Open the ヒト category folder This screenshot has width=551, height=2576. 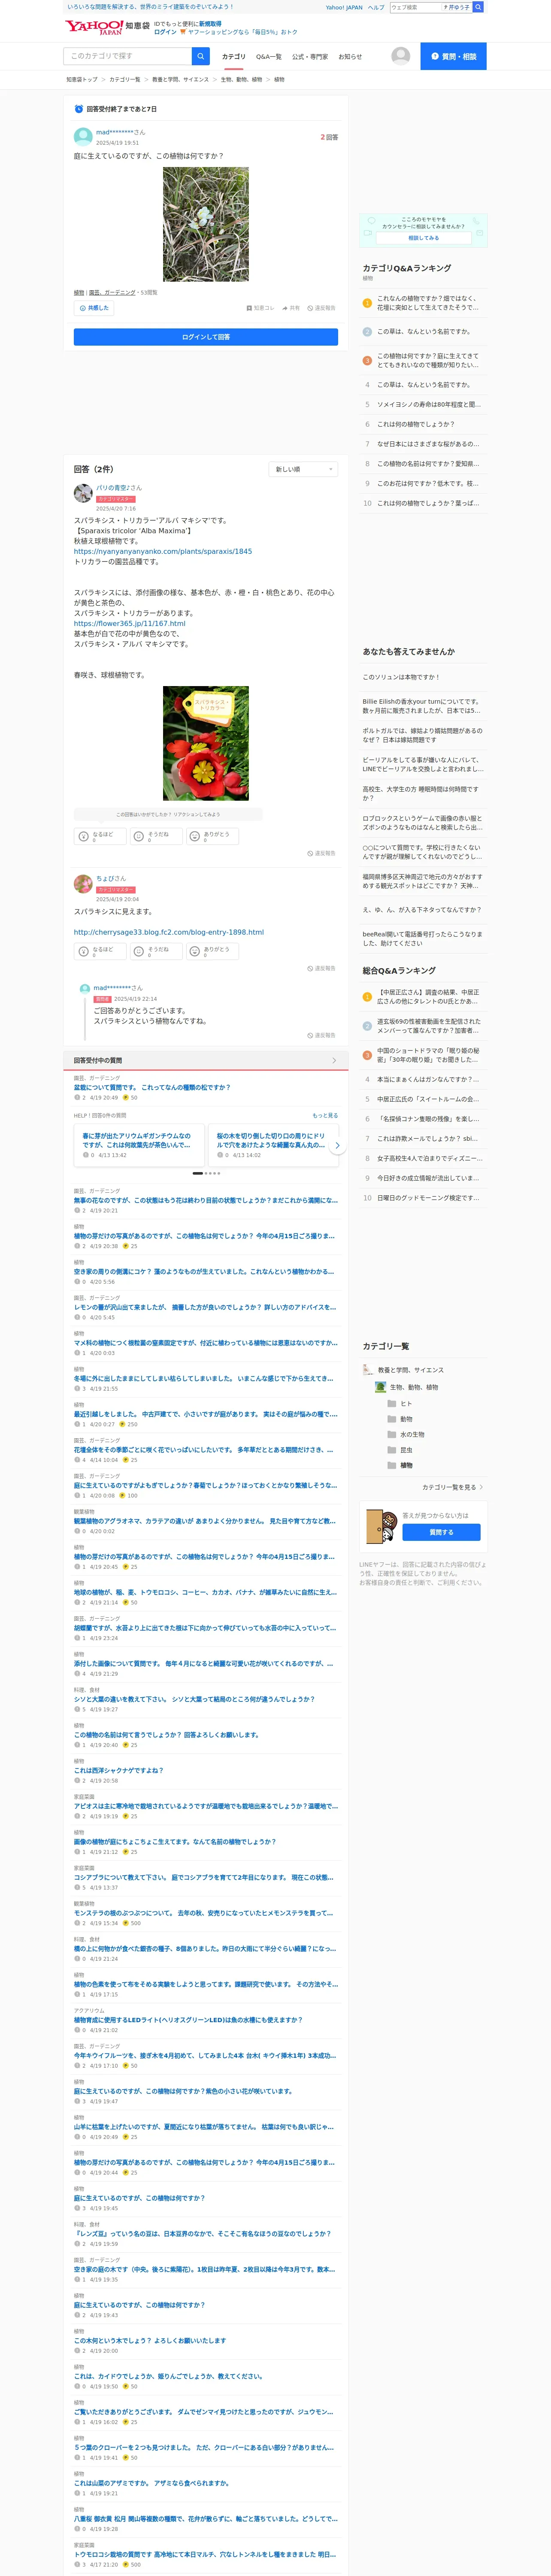(401, 1404)
